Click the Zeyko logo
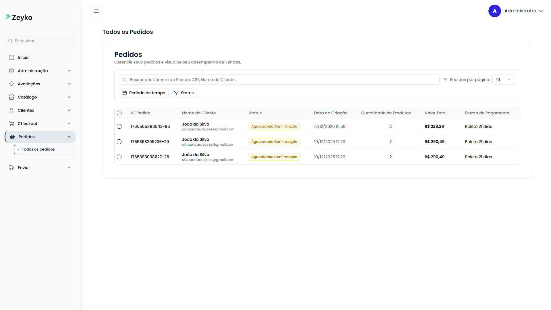The height and width of the screenshot is (310, 551). coord(19,18)
